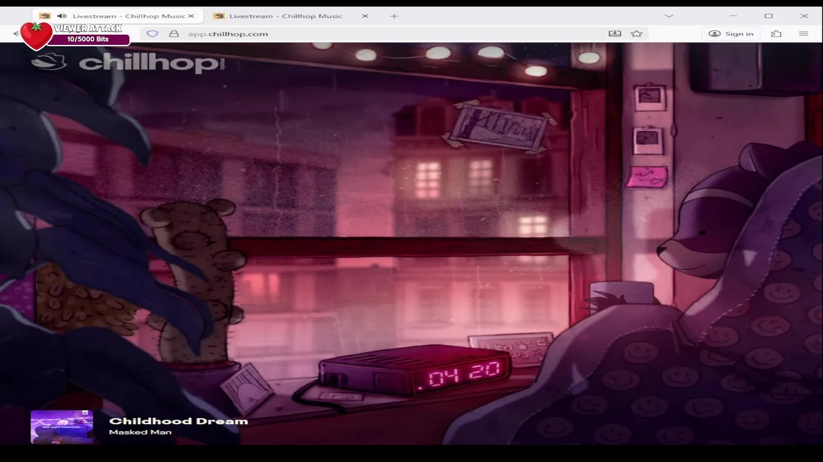Screen dimensions: 823x462
Task: Open the browser hamburger menu
Action: pyautogui.click(x=804, y=33)
